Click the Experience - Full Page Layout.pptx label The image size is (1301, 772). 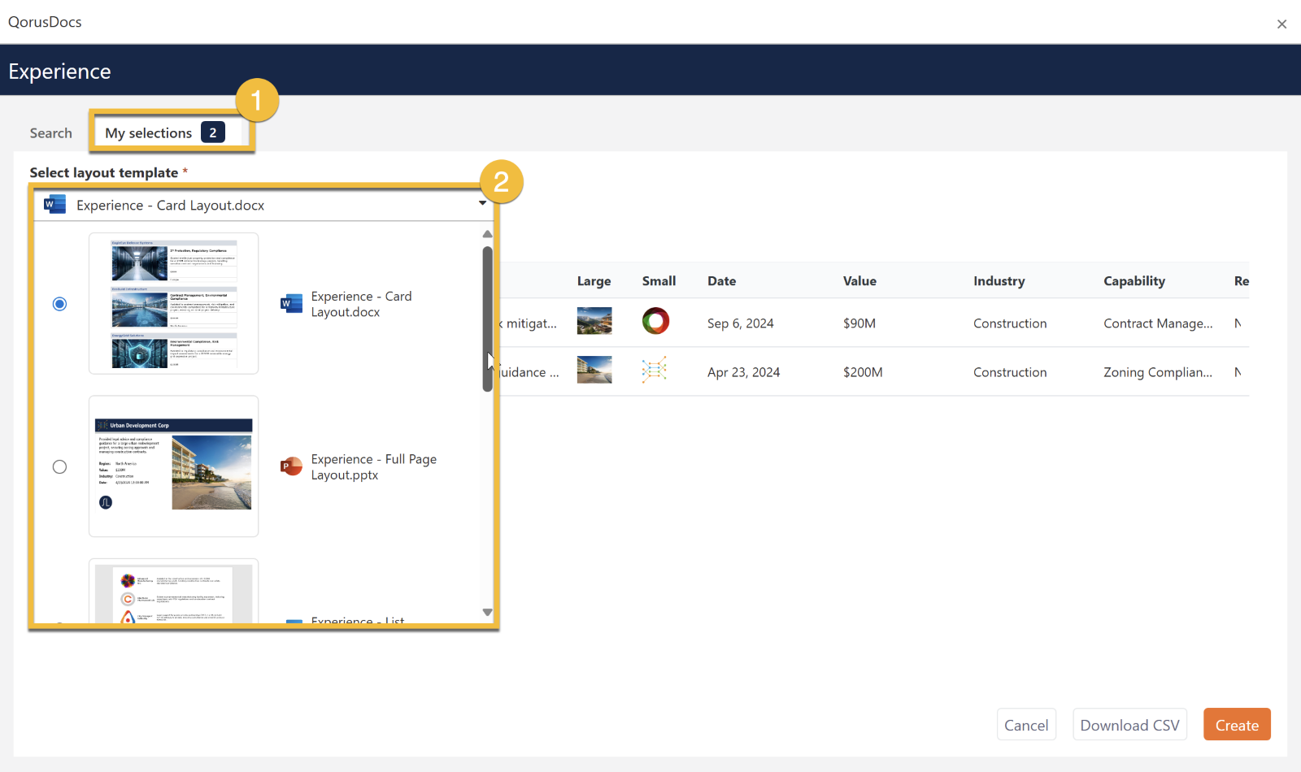(373, 466)
